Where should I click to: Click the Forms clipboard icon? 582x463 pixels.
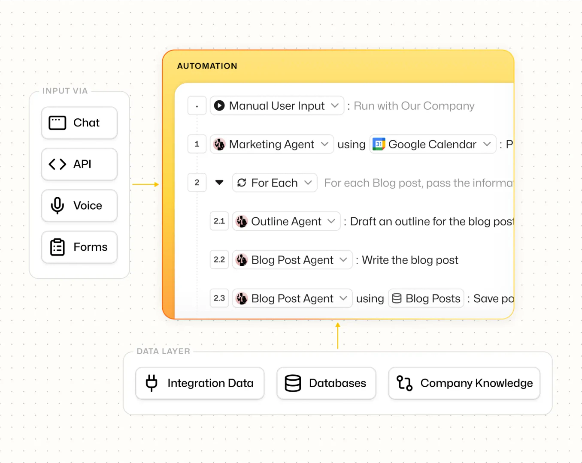pos(58,247)
